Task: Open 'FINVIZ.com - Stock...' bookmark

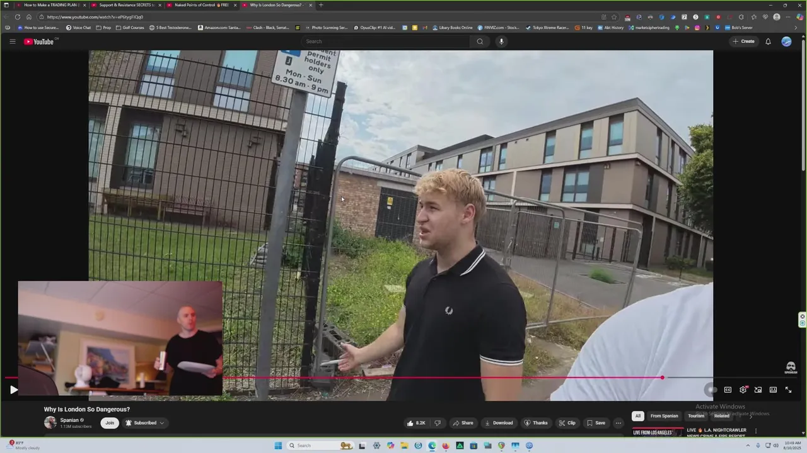Action: coord(499,28)
